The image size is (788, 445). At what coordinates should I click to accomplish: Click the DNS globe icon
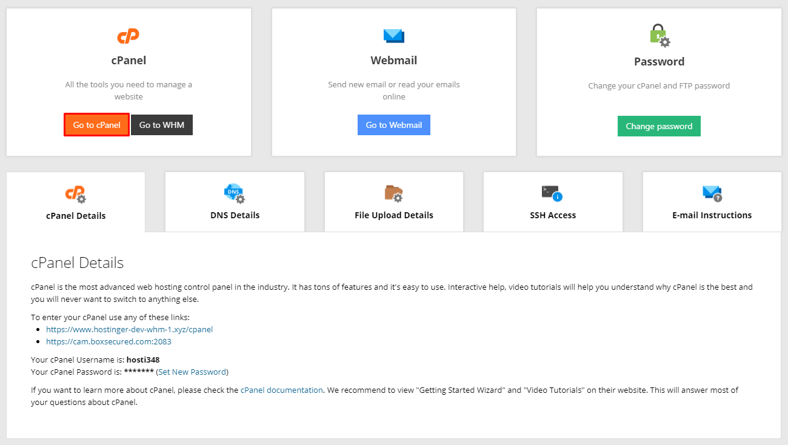[x=235, y=193]
